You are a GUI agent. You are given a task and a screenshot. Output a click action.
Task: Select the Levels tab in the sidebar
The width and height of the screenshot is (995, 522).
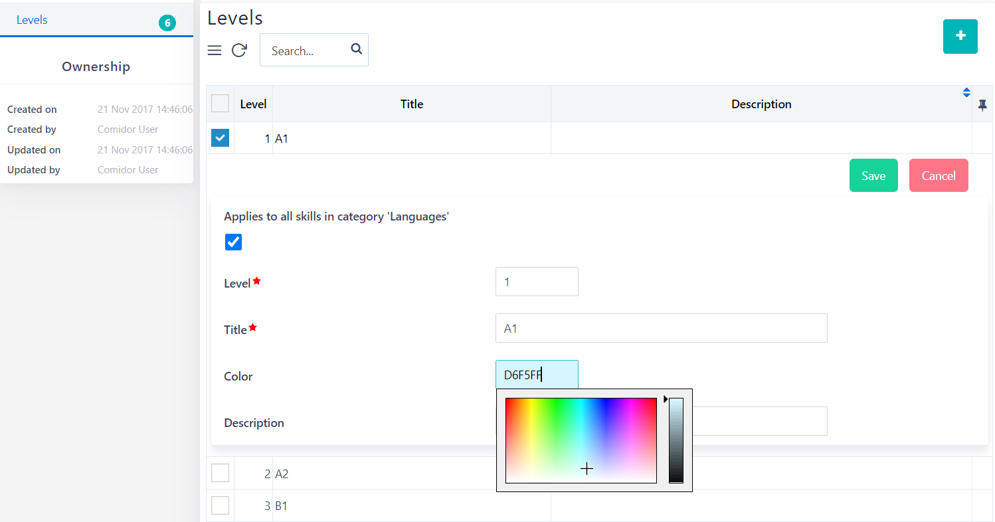pos(31,20)
